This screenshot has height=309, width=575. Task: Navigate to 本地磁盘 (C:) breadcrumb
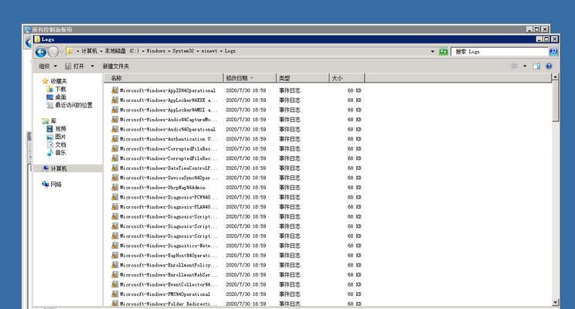pos(122,51)
